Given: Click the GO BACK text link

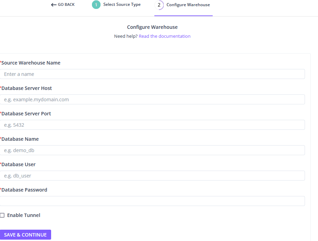Looking at the screenshot, I should (66, 5).
